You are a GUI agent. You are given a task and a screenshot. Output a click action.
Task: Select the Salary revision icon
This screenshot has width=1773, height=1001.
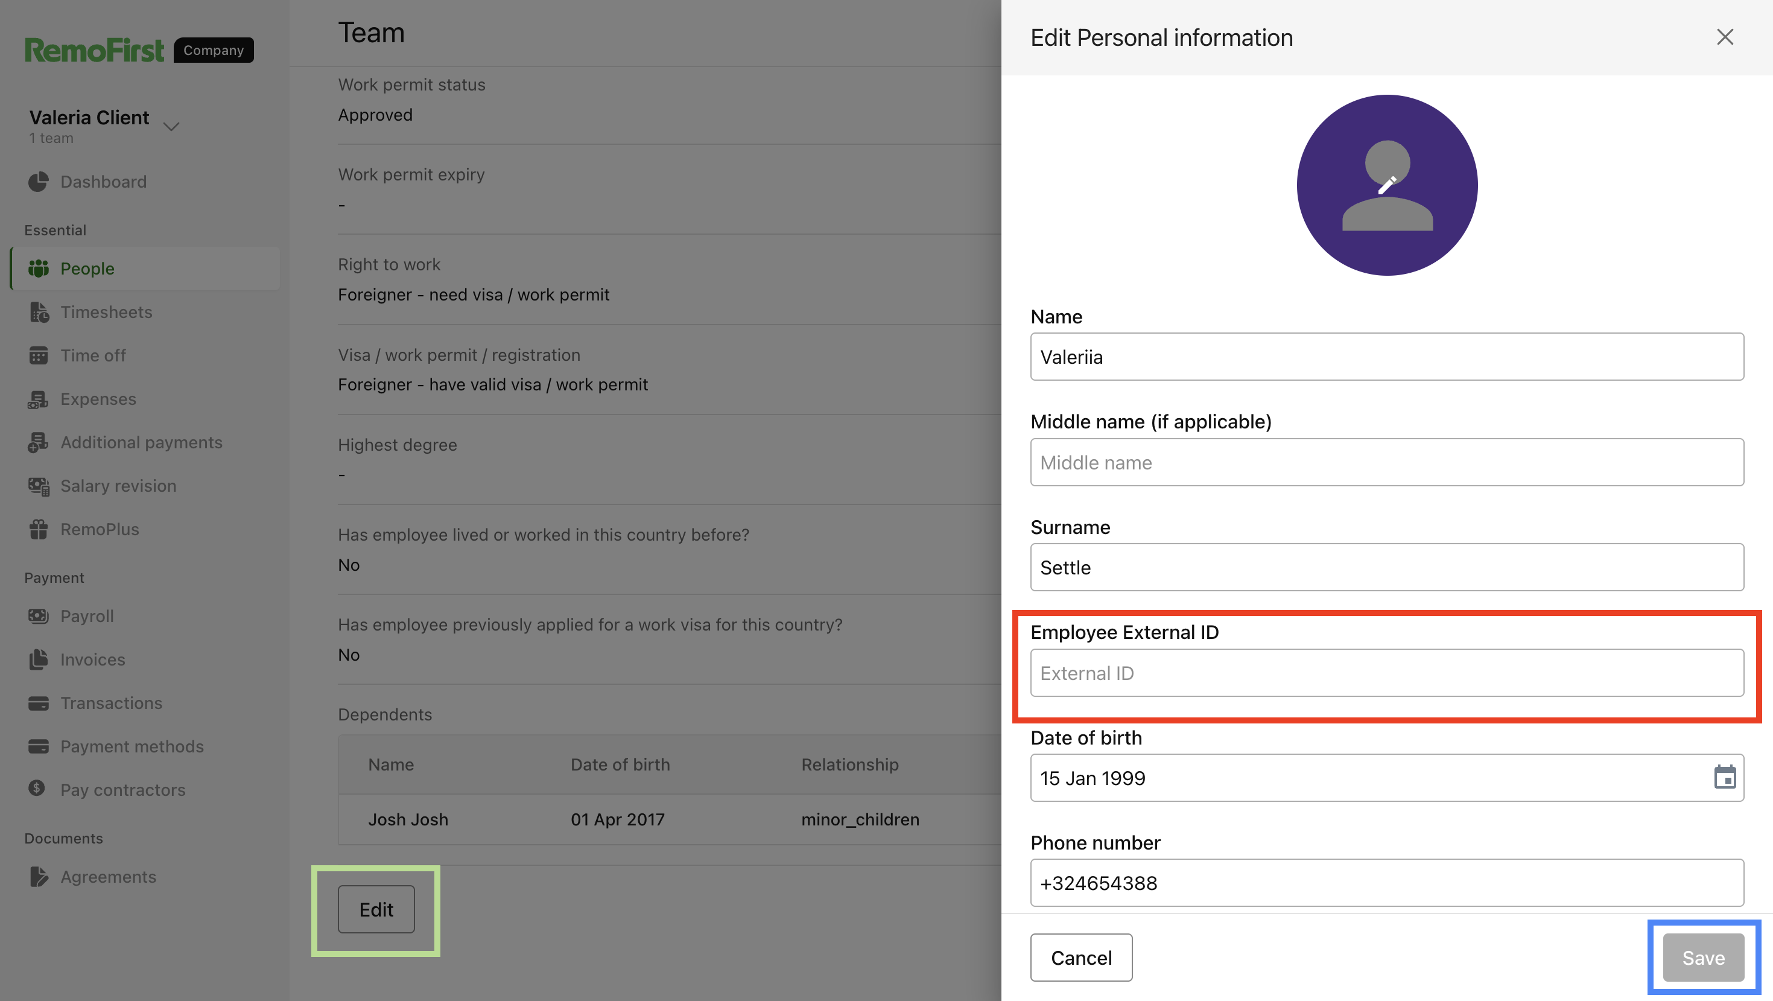(39, 485)
